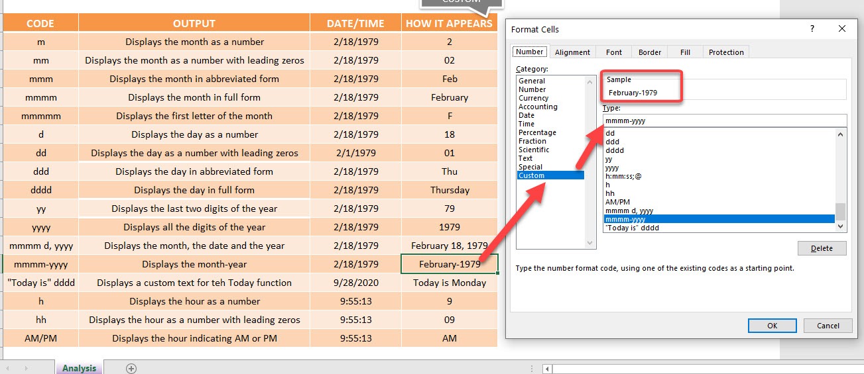The height and width of the screenshot is (374, 864).
Task: Open the Number tab
Action: pyautogui.click(x=530, y=52)
